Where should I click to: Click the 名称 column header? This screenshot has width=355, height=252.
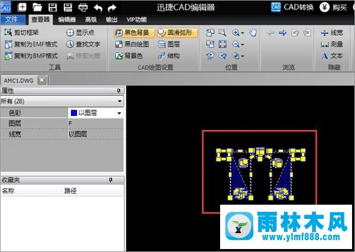[x=31, y=190]
